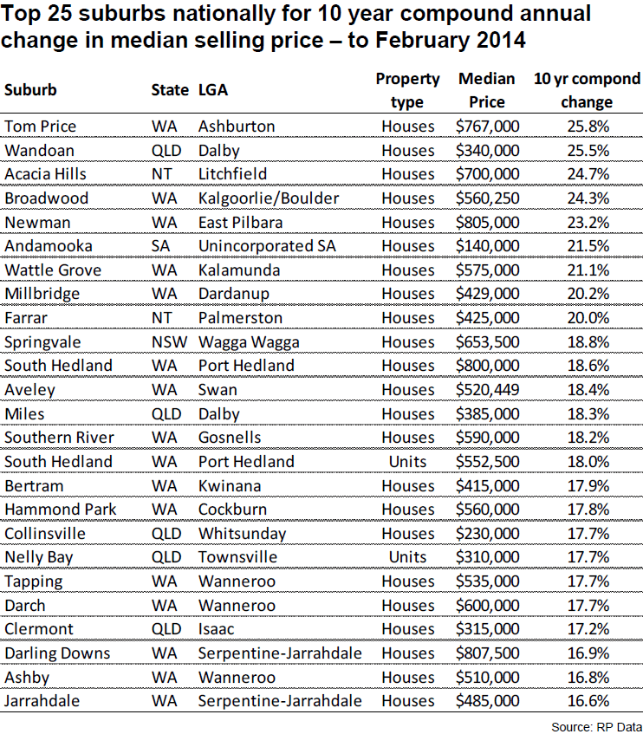Click the State column header
Image resolution: width=643 pixels, height=734 pixels.
(169, 90)
